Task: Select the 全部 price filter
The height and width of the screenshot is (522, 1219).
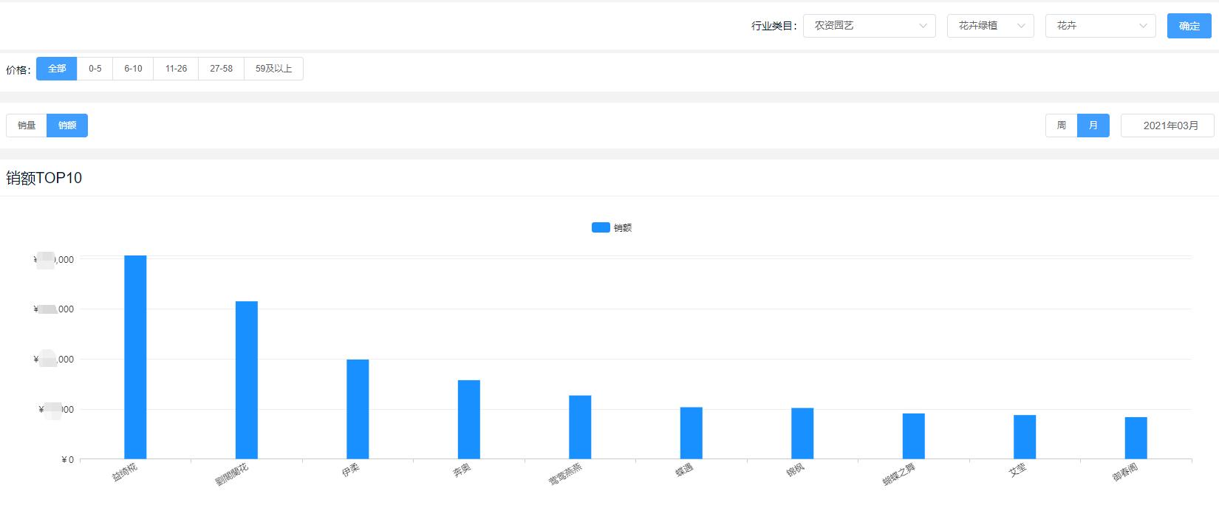Action: (x=57, y=69)
